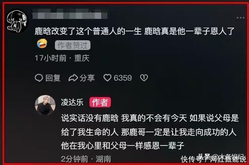The width and height of the screenshot is (249, 165).
Task: Tap the speech bubble reply icon
Action: tap(39, 78)
